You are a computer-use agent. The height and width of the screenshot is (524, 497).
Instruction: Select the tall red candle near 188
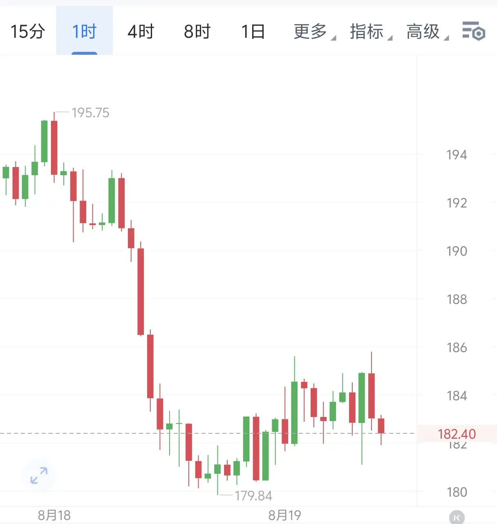coord(141,292)
